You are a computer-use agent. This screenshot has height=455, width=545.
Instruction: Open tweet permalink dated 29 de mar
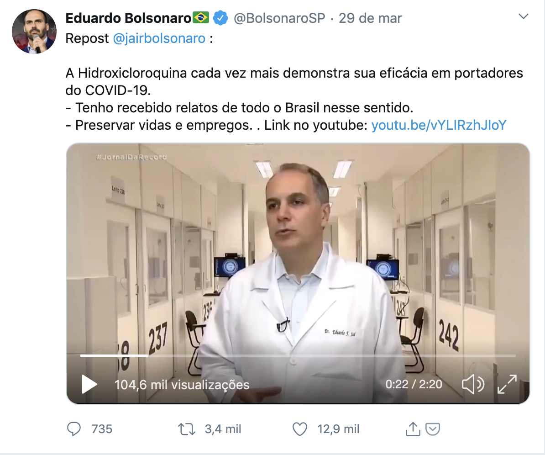pyautogui.click(x=370, y=18)
